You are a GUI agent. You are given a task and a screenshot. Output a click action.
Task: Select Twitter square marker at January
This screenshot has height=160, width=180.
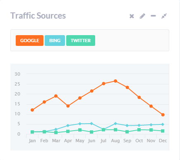(x=32, y=132)
